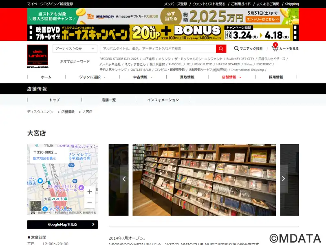Open the コンビニ・郵便局受取 link

click(x=170, y=69)
